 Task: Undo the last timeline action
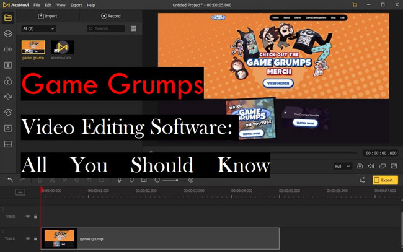(10, 180)
